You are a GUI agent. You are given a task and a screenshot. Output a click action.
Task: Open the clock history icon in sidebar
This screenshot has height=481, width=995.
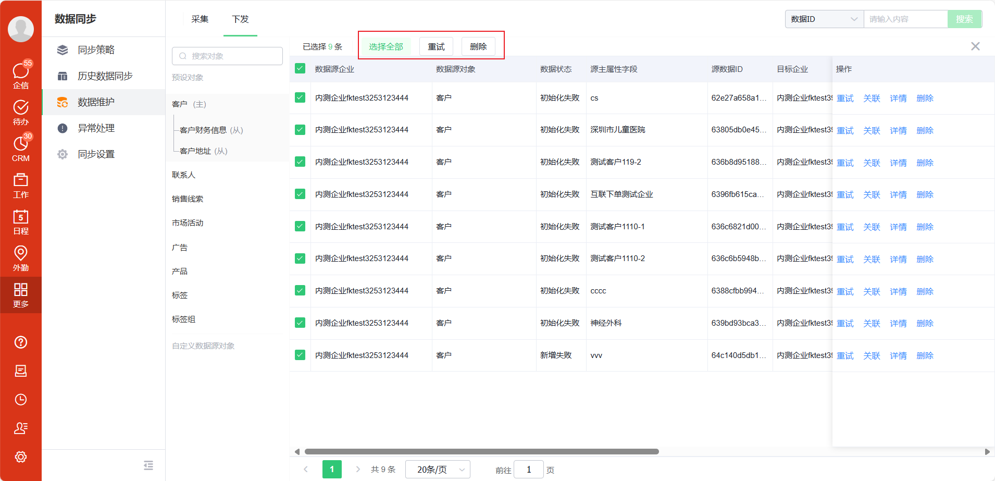(x=21, y=399)
